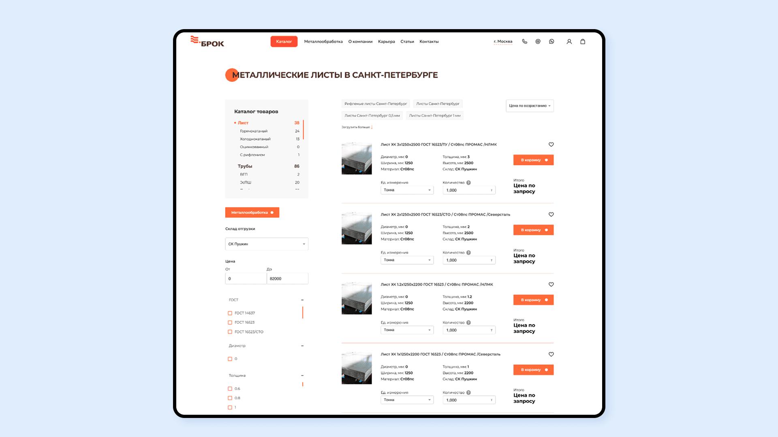
Task: Favorite the Лист ХК 3x1250x2500 product heart
Action: click(x=551, y=144)
